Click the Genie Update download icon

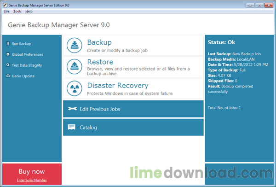click(8, 76)
